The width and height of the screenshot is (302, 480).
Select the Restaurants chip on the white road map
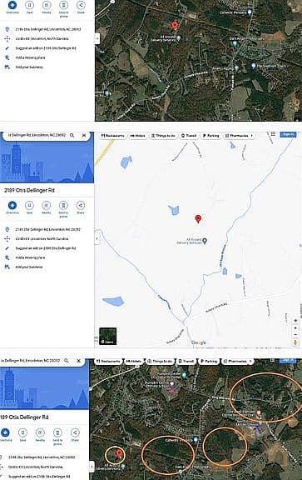[x=113, y=136]
